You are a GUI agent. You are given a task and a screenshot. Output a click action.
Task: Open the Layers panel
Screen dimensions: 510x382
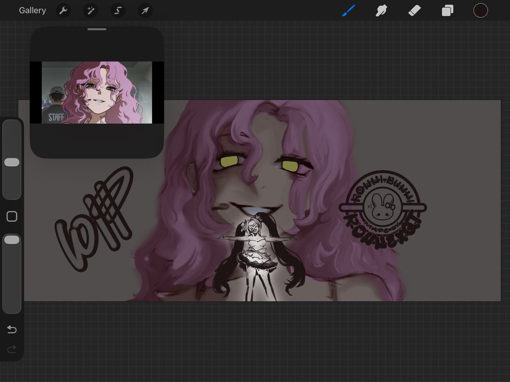coord(448,10)
